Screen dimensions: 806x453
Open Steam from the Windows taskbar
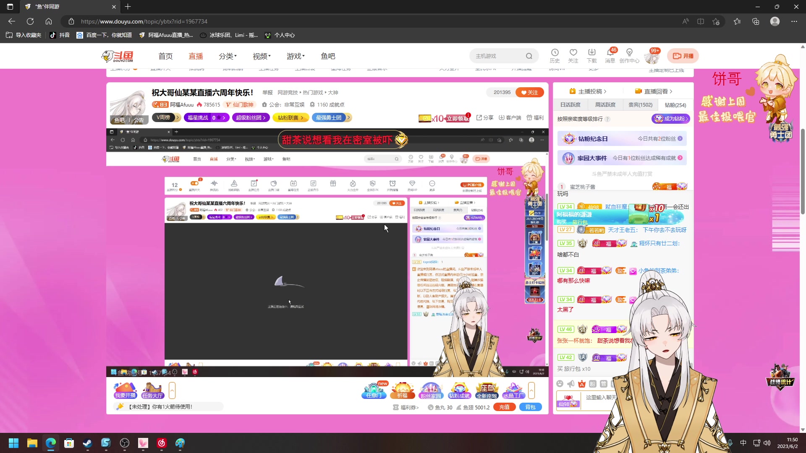point(87,443)
